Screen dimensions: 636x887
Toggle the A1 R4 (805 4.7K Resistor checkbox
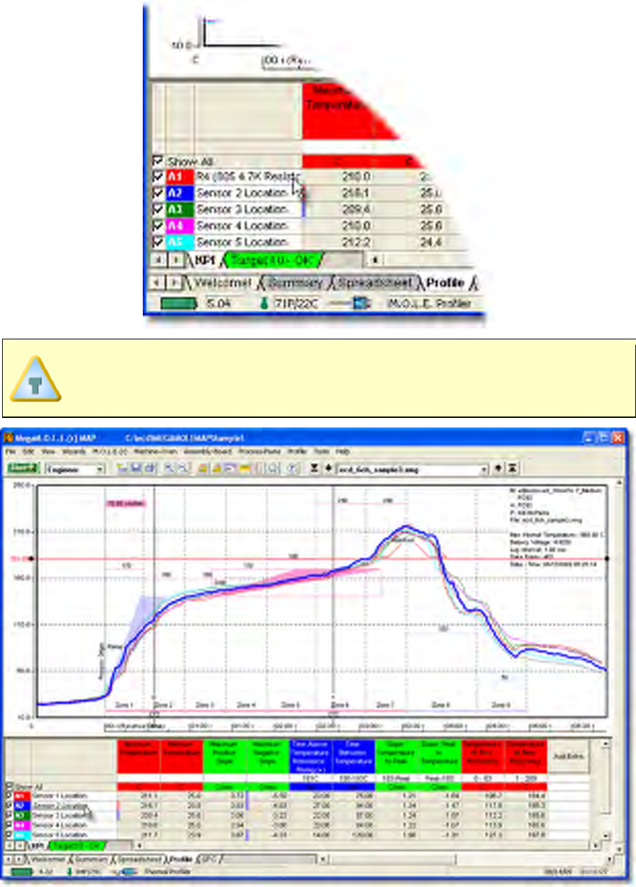coord(158,177)
